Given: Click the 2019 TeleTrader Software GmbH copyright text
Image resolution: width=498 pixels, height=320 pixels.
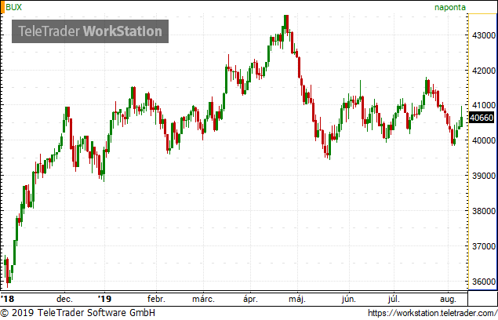Looking at the screenshot, I should 78,313.
